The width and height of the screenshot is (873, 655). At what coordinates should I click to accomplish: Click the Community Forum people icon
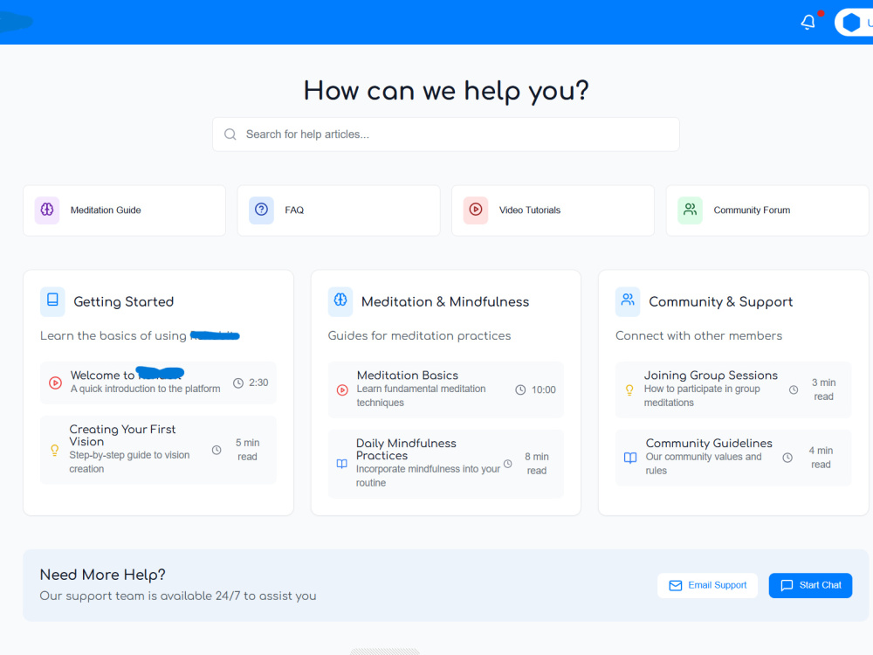point(690,210)
